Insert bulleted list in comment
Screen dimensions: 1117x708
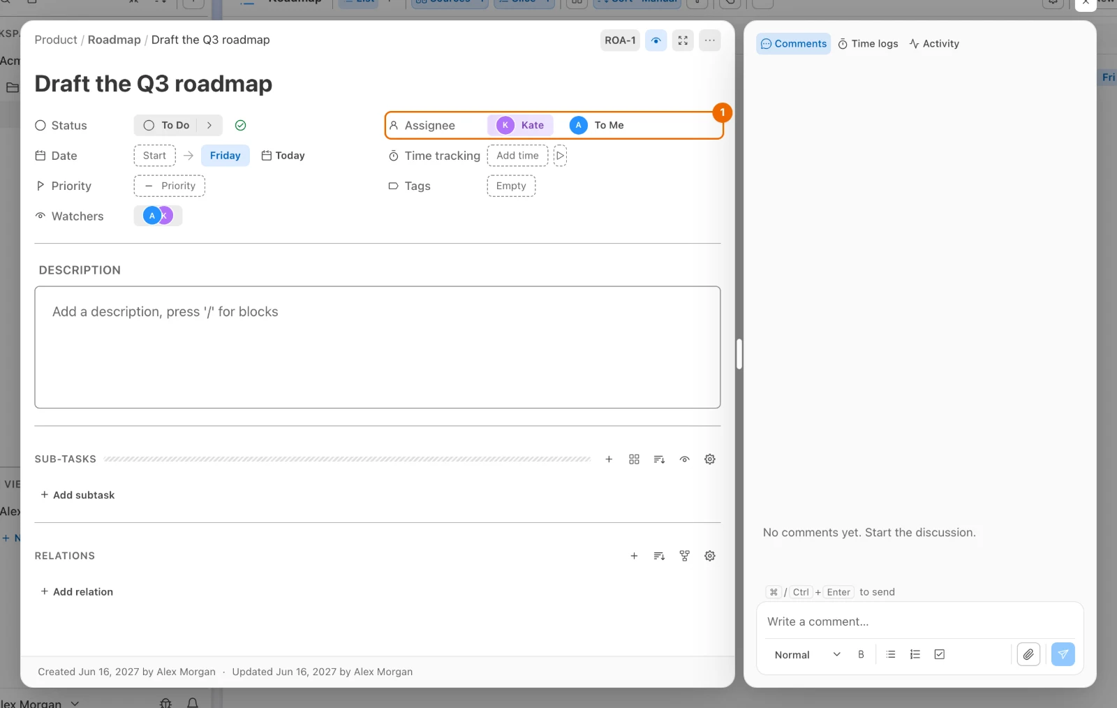[891, 655]
